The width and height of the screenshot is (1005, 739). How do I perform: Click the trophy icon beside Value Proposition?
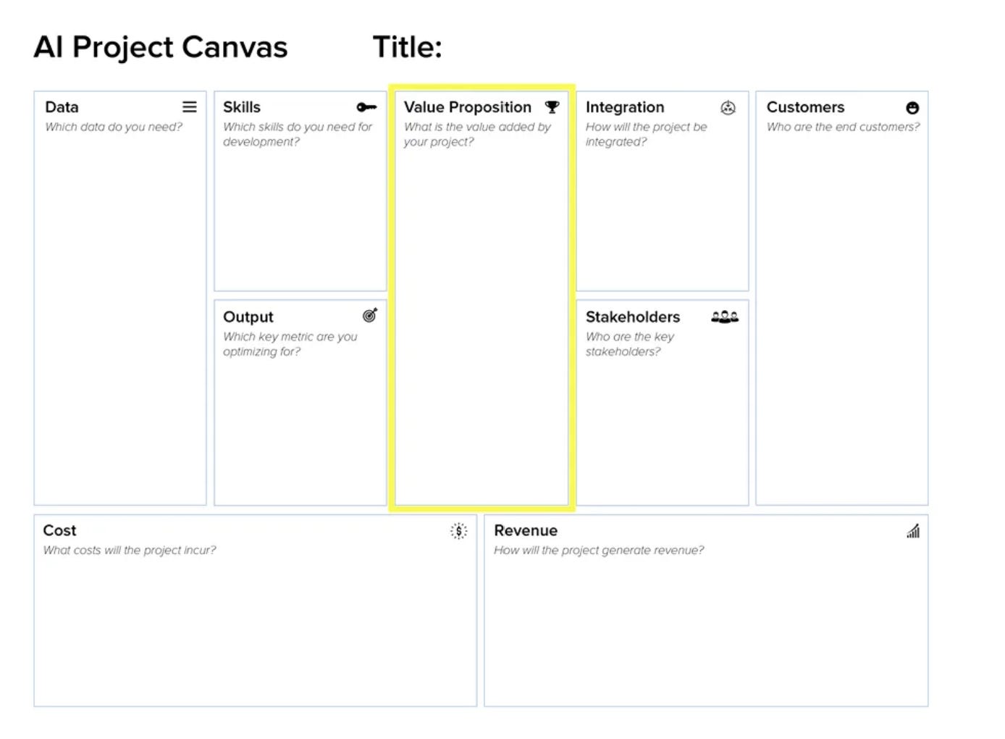coord(552,107)
